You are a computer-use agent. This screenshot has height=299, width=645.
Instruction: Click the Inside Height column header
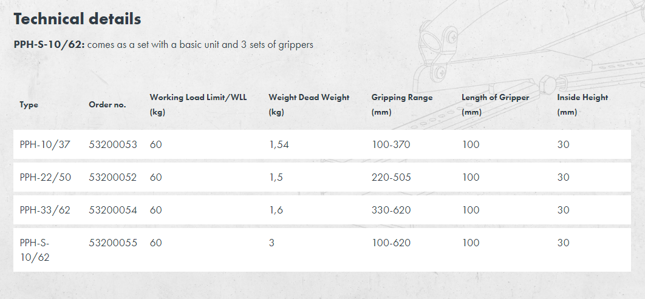pyautogui.click(x=582, y=98)
